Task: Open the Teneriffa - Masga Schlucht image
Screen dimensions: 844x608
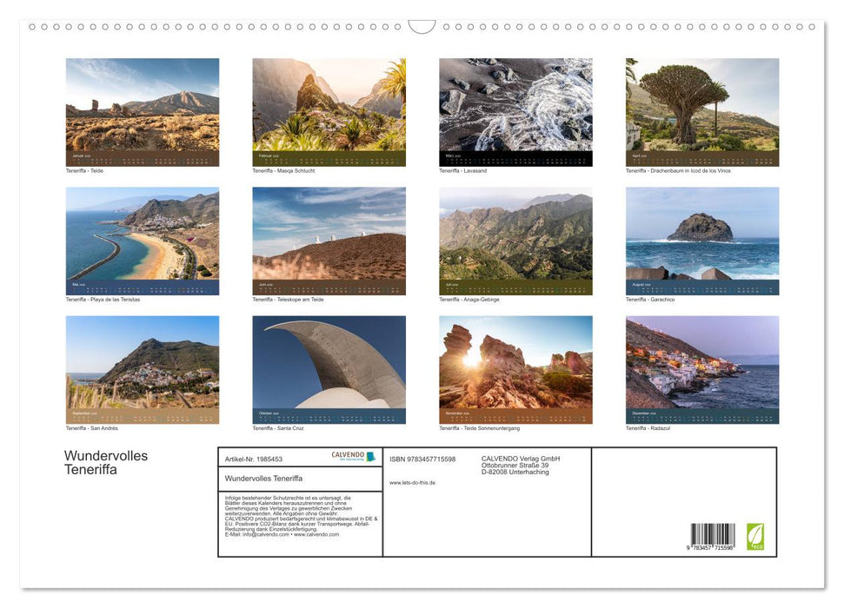Action: coord(329,111)
